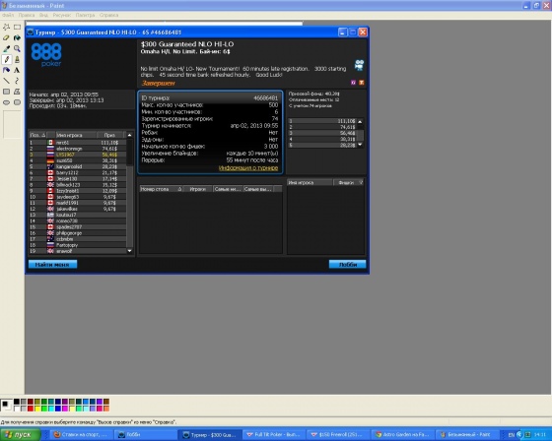Pick the red color in palette
The image size is (552, 441).
(31, 409)
